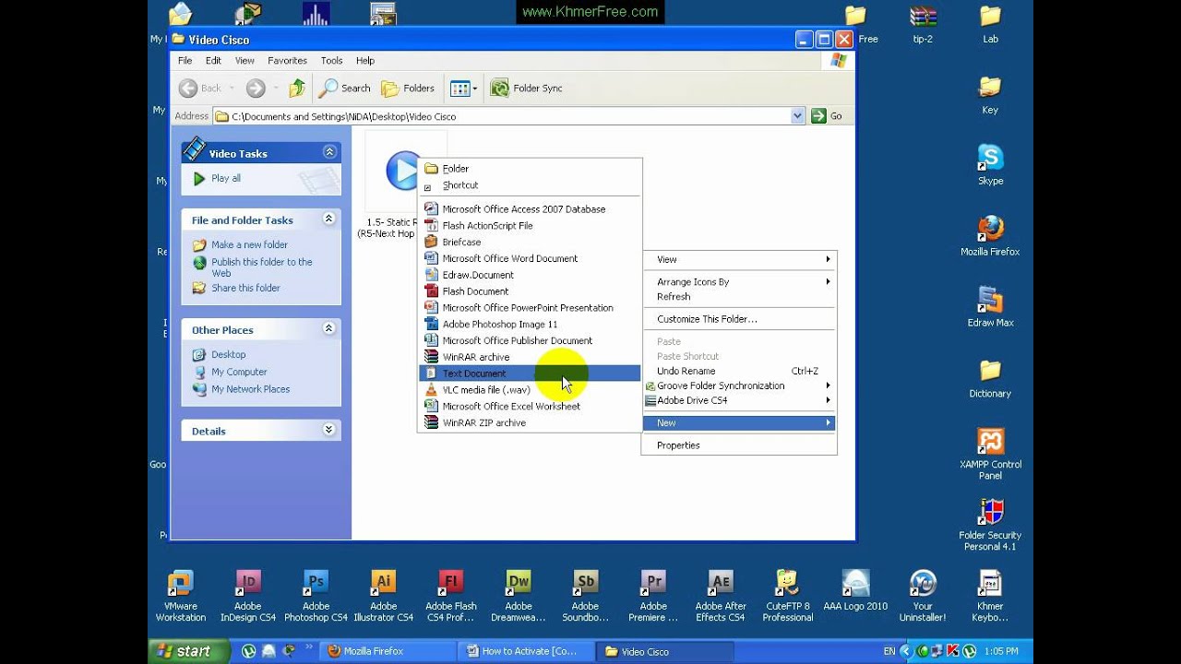Screen dimensions: 1181x664
Task: Click Undo Rename in context menu
Action: (x=739, y=372)
